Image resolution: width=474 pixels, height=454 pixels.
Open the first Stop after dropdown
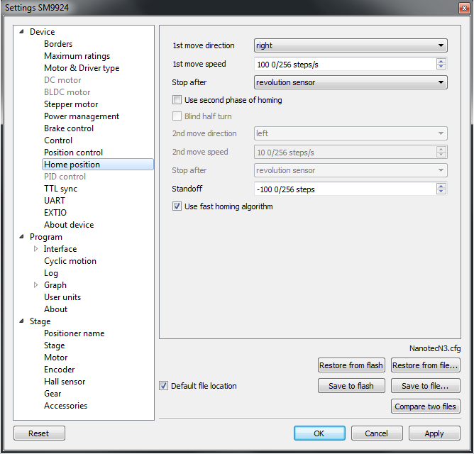click(351, 82)
